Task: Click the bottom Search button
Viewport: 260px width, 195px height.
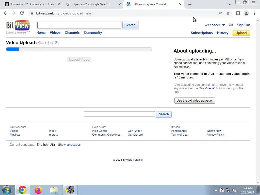Action: coord(164,114)
